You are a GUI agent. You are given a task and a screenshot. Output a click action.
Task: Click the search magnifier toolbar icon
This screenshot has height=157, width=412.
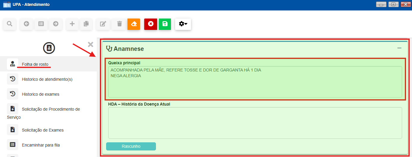click(10, 24)
